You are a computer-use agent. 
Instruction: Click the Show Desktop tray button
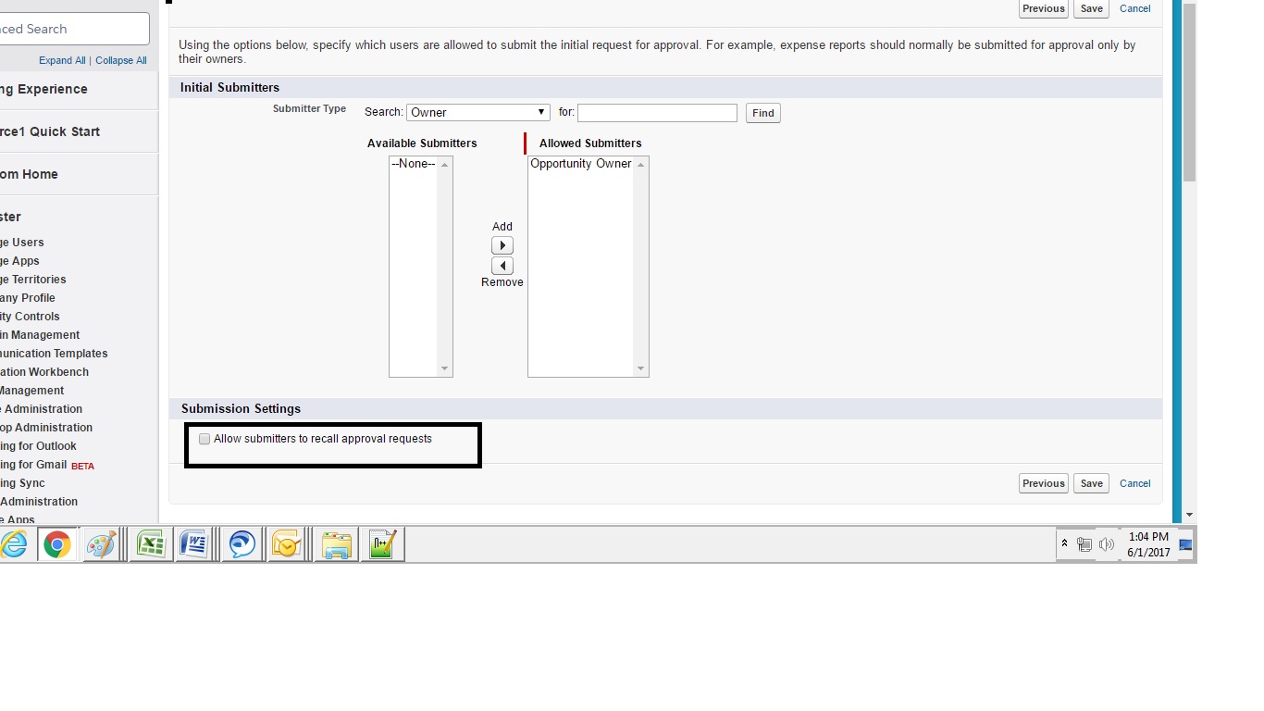[1185, 544]
